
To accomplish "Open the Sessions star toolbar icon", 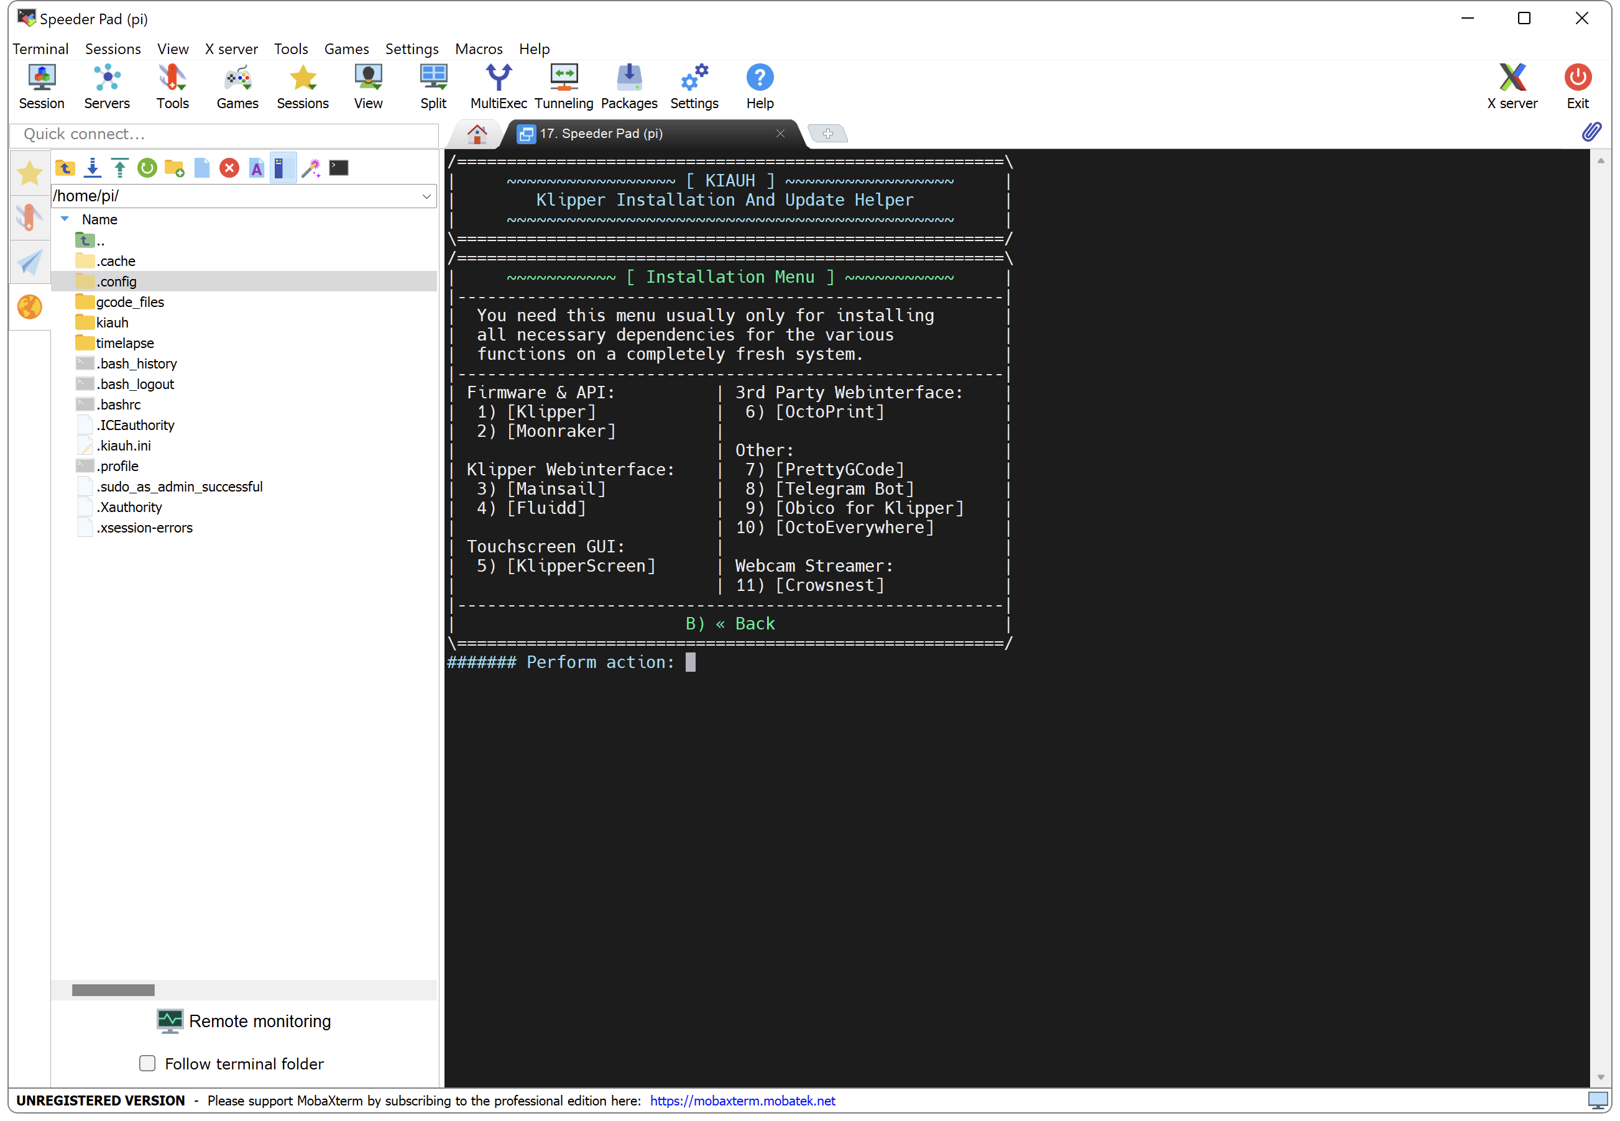I will point(303,87).
